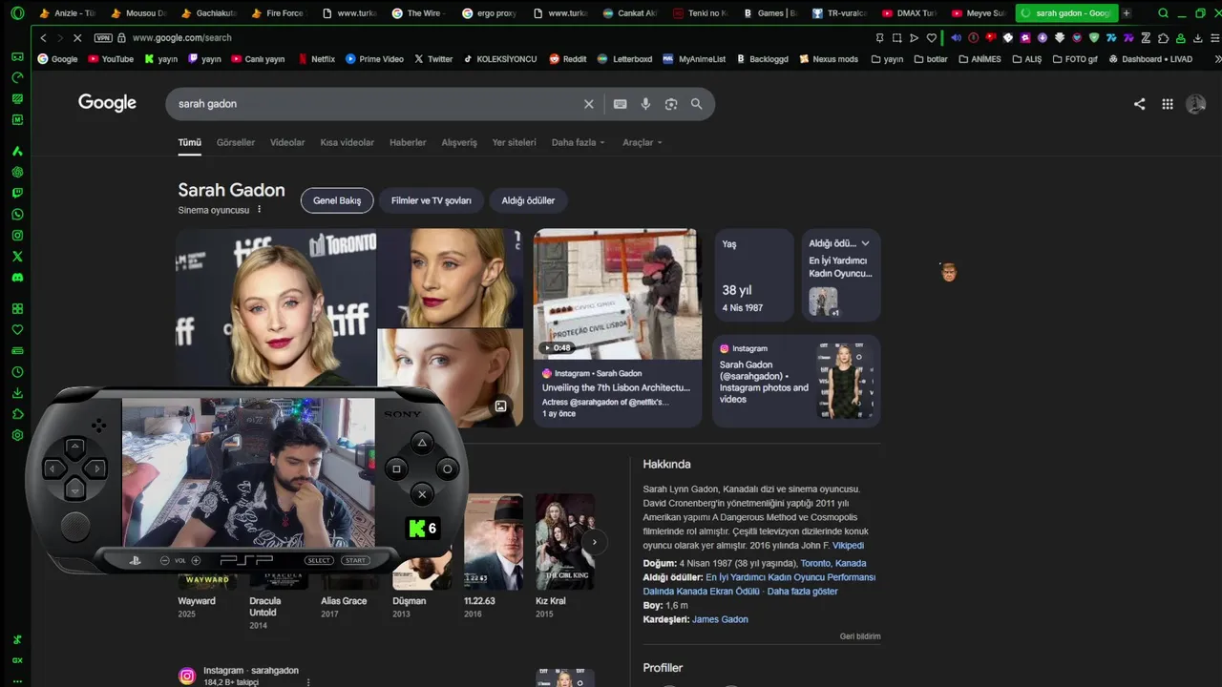Open the Netflix bookmark
Screen dimensions: 1222x687
click(316, 59)
